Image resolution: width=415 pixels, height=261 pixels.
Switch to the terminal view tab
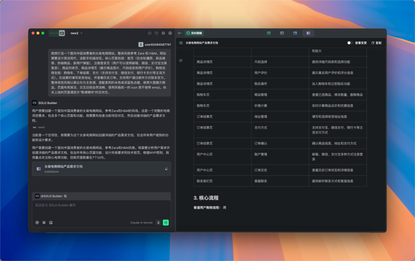point(282,33)
